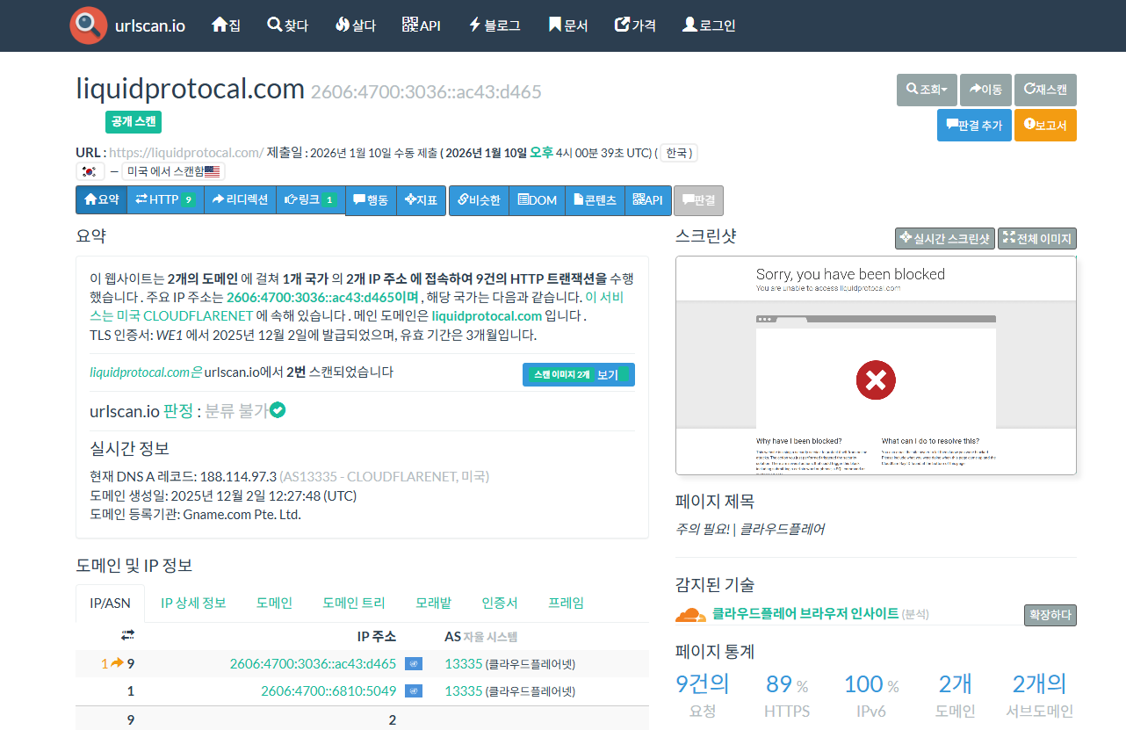Open IP 2606:4700:3036::ac43:d465 in the table
Screen dimensions: 1126x730
(x=313, y=664)
